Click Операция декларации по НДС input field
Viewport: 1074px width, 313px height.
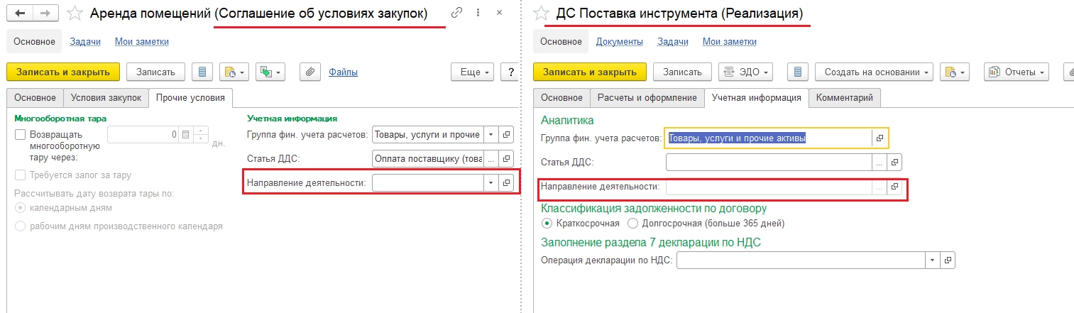coord(801,260)
